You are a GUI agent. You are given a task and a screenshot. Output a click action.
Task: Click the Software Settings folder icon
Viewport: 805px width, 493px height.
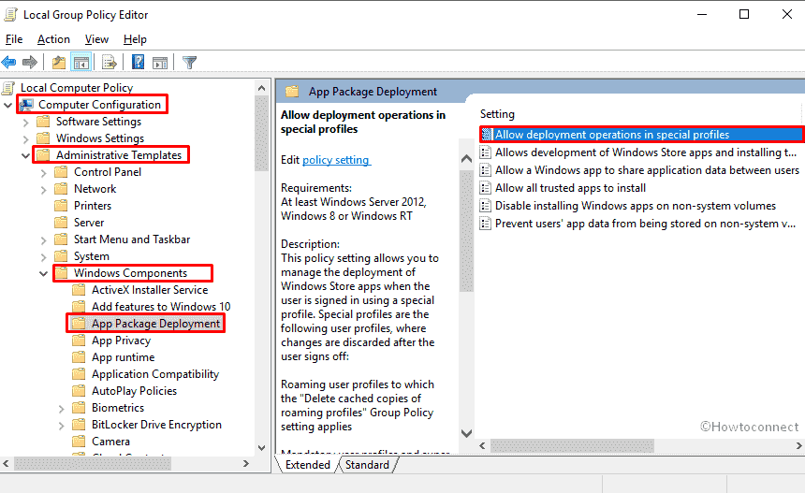[x=44, y=122]
